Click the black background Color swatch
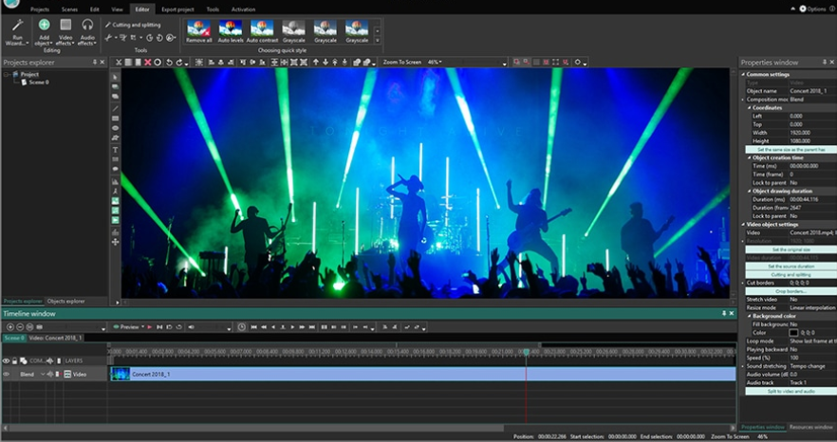Screen dimensions: 837x442 793,333
